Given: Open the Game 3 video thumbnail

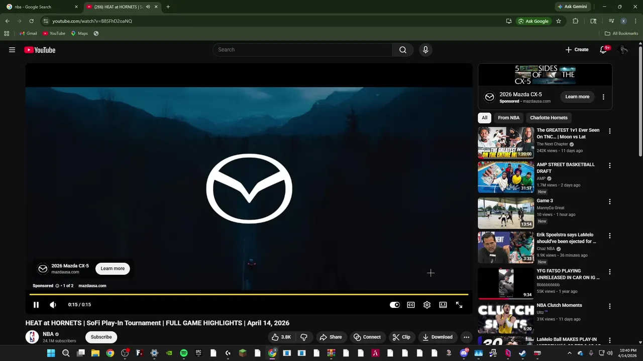Looking at the screenshot, I should pyautogui.click(x=506, y=213).
